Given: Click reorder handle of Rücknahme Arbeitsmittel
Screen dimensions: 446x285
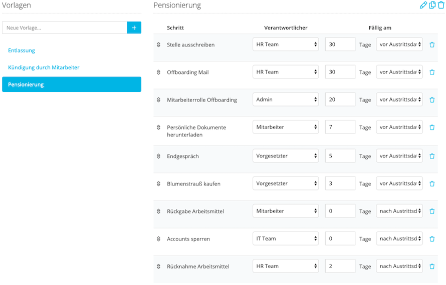Looking at the screenshot, I should tap(158, 266).
